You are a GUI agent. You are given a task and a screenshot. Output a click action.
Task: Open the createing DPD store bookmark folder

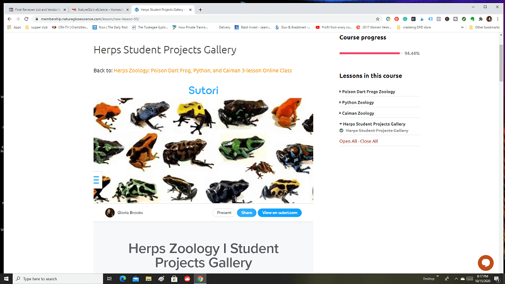pos(413,27)
